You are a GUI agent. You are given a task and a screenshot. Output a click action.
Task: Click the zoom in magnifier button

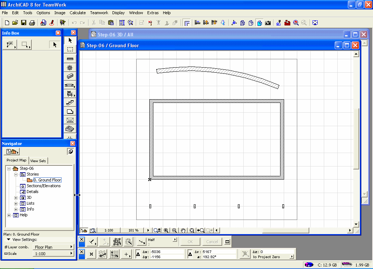pyautogui.click(x=166, y=230)
